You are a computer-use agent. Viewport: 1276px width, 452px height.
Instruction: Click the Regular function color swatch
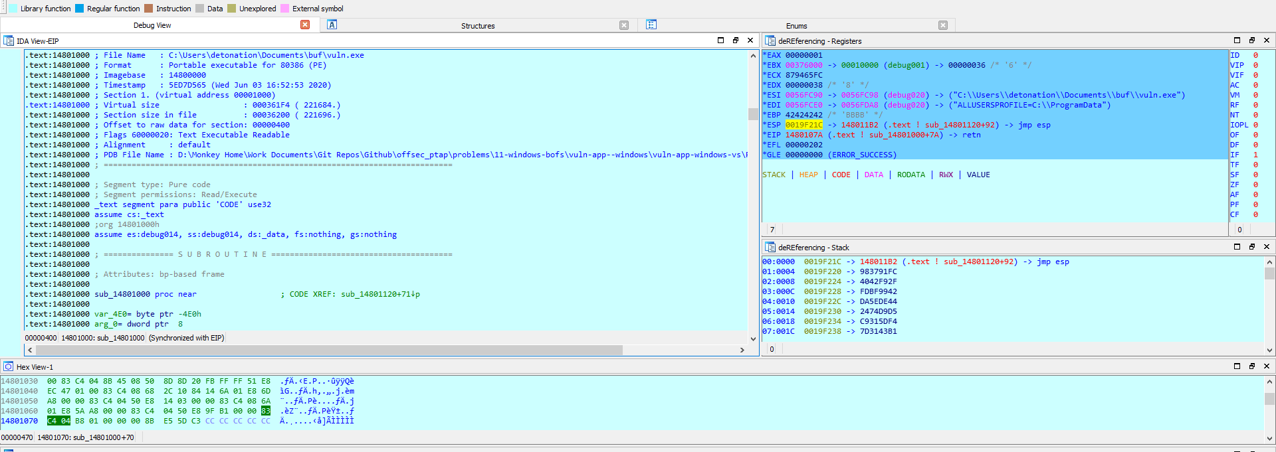pos(80,9)
